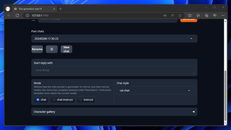231x130 pixels.
Task: Click the address bar URL 127.0.0.1:7860
Action: [40, 16]
